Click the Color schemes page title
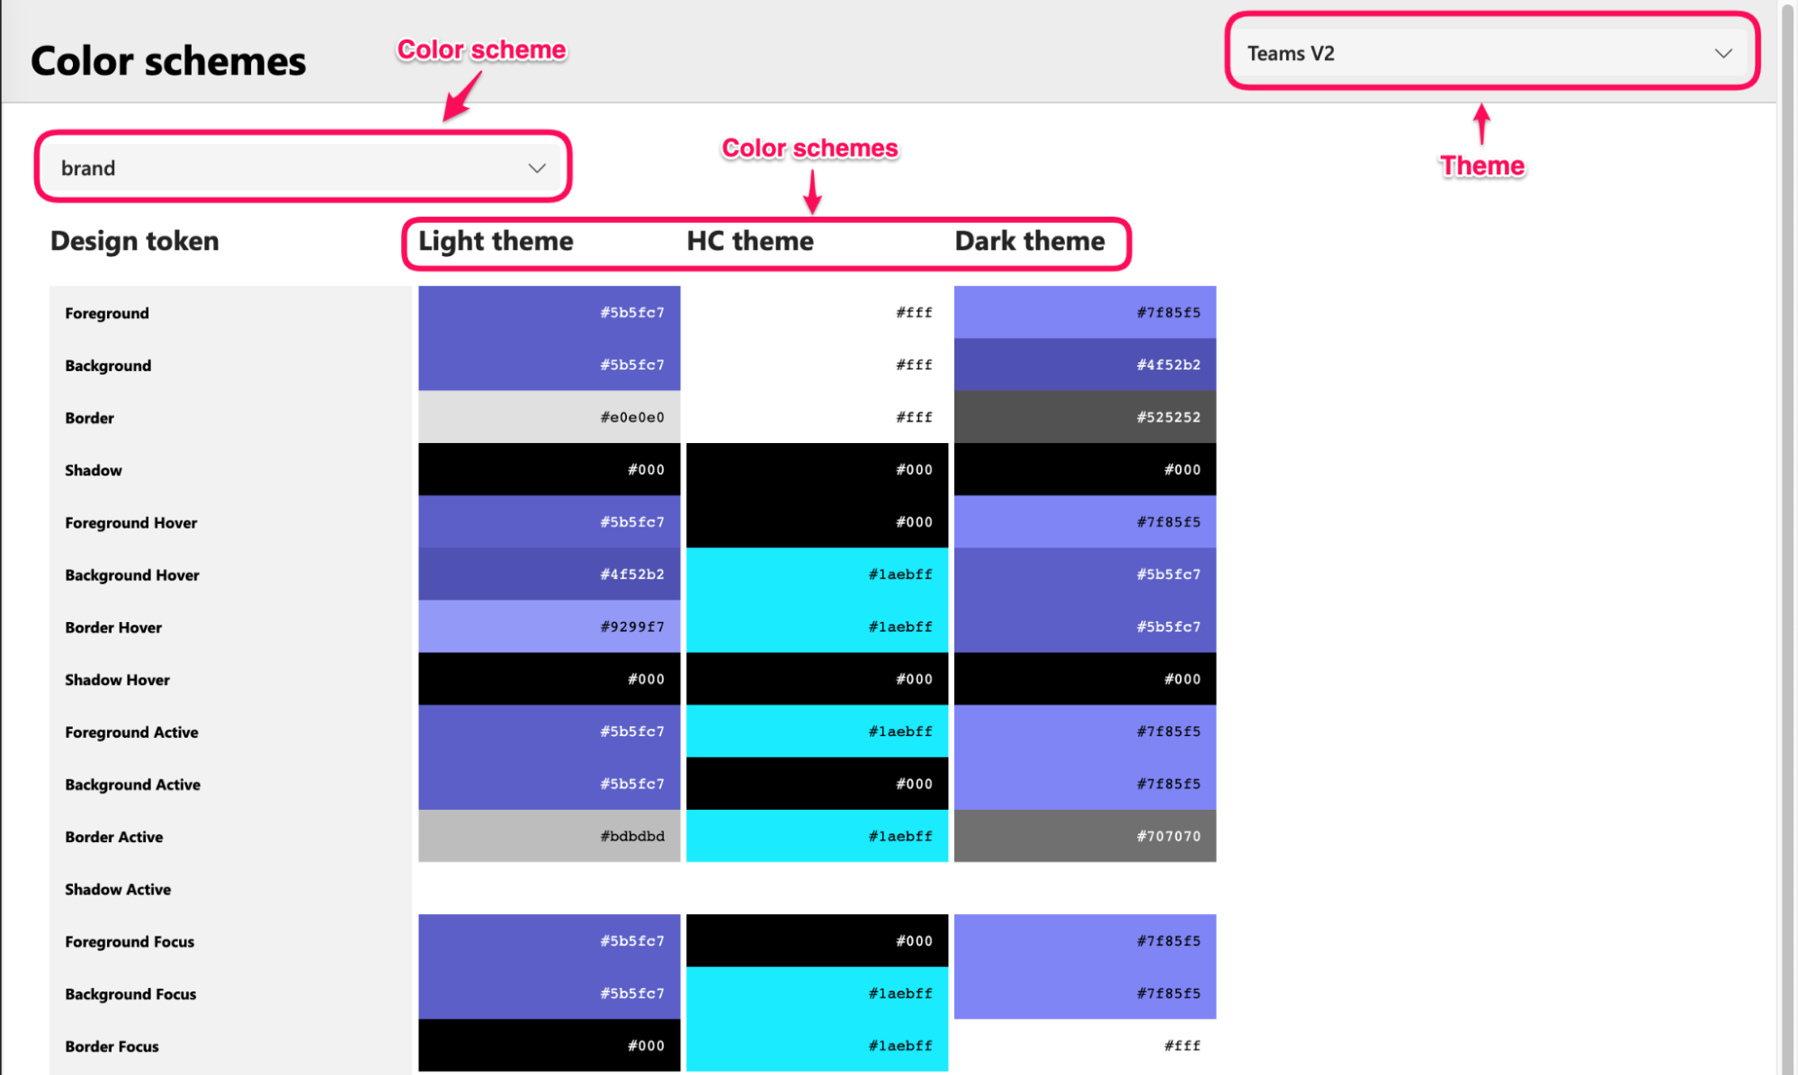This screenshot has height=1075, width=1798. tap(167, 60)
